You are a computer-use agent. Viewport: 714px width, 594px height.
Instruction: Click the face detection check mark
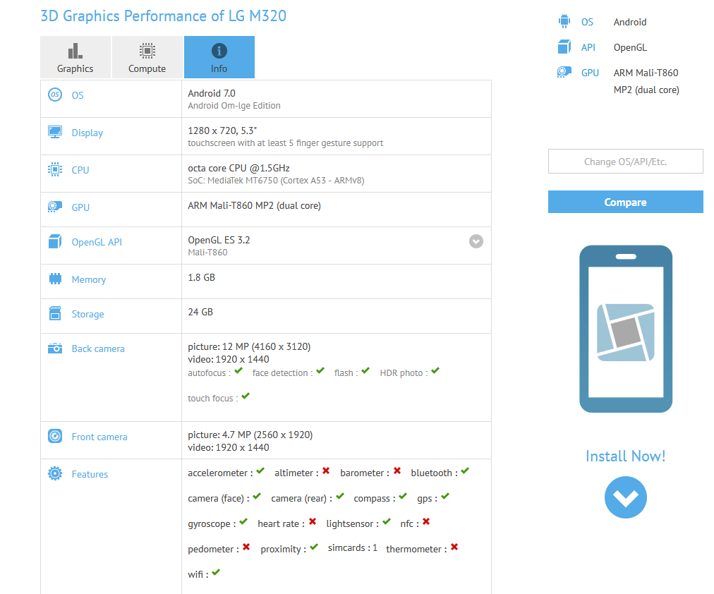tap(320, 370)
